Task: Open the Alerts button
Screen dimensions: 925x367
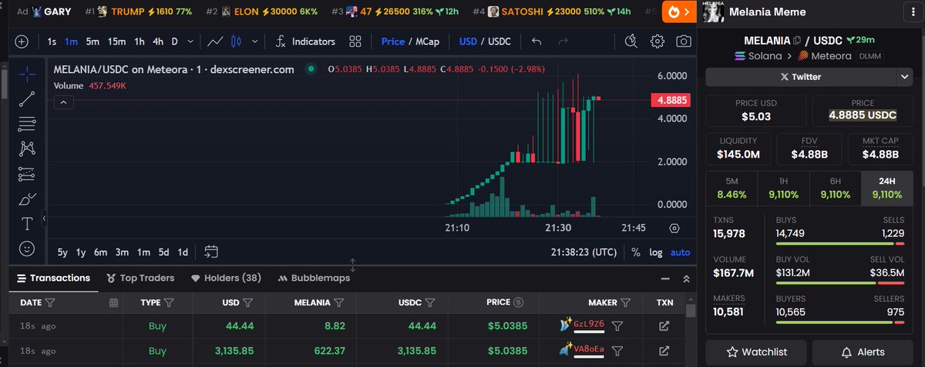Action: click(863, 352)
